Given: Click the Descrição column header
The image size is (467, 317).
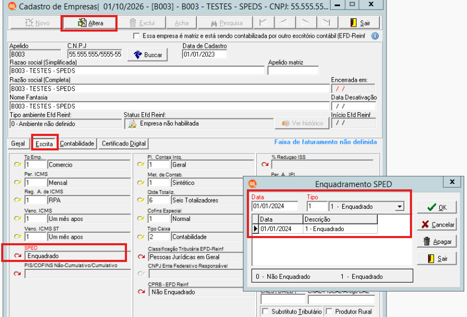Looking at the screenshot, I should pyautogui.click(x=340, y=219).
